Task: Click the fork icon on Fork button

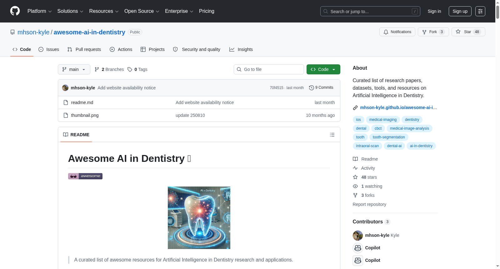Action: (424, 32)
